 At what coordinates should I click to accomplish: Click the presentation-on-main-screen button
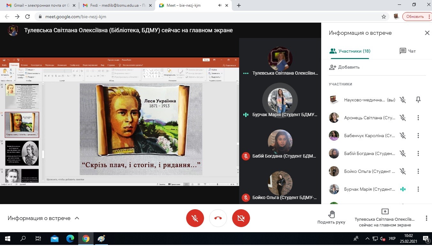[385, 218]
